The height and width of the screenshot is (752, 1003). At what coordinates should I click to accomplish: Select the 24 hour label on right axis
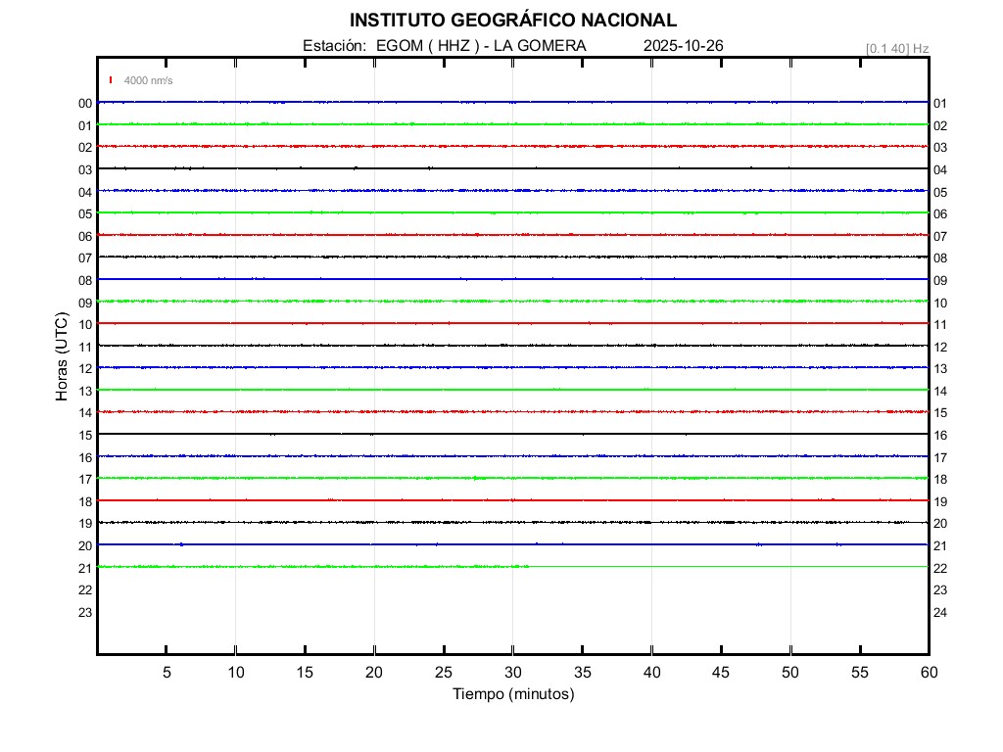tap(940, 613)
